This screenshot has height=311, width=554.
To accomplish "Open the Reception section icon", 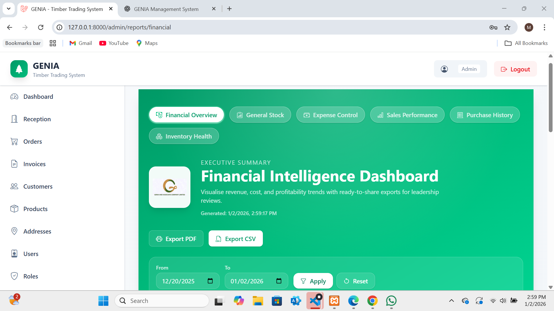I will coord(14,119).
